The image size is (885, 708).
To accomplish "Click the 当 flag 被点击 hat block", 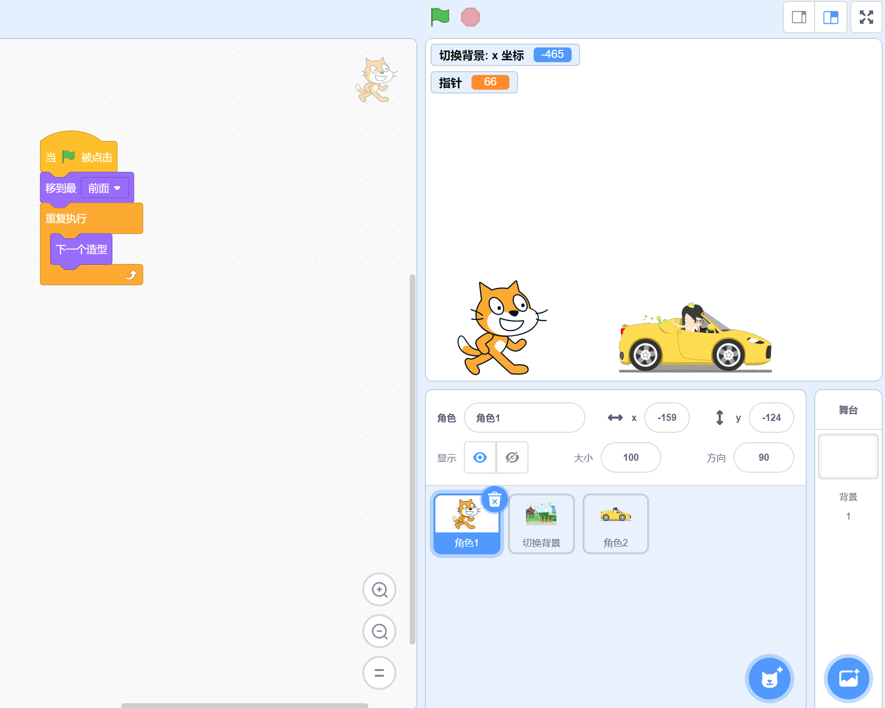I will (x=79, y=157).
